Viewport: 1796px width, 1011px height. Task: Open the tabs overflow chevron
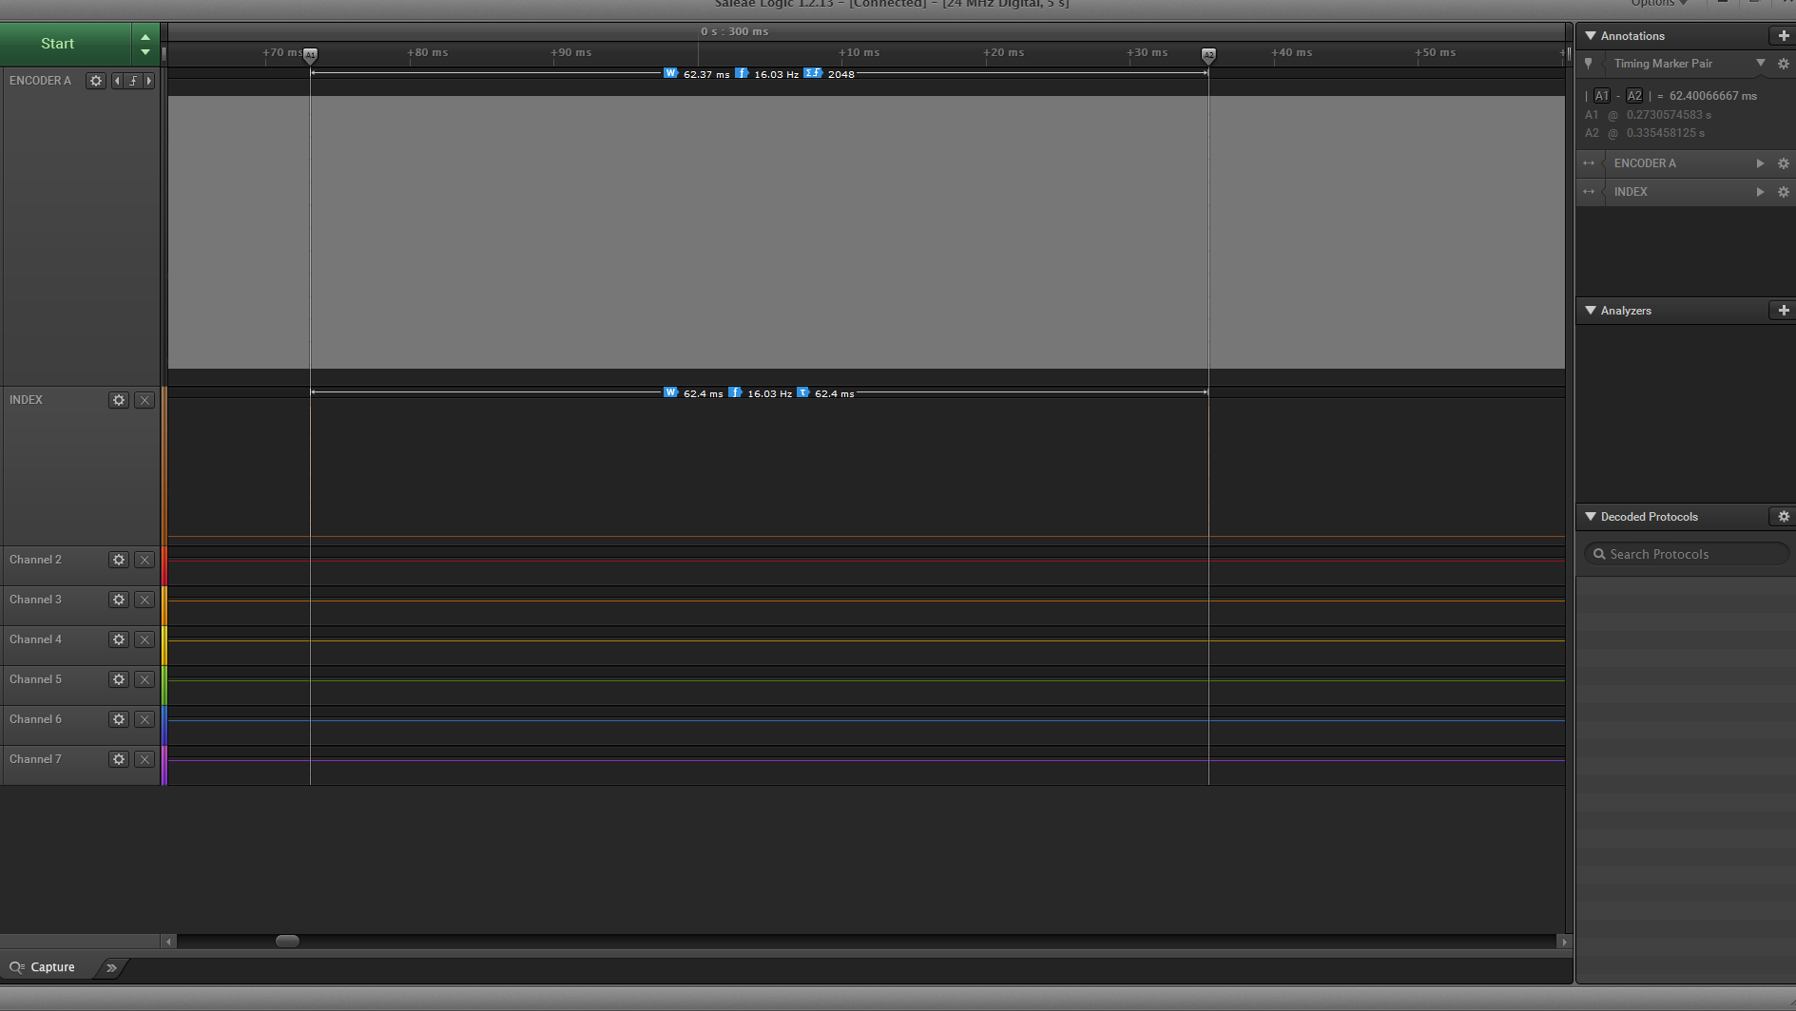pyautogui.click(x=111, y=967)
